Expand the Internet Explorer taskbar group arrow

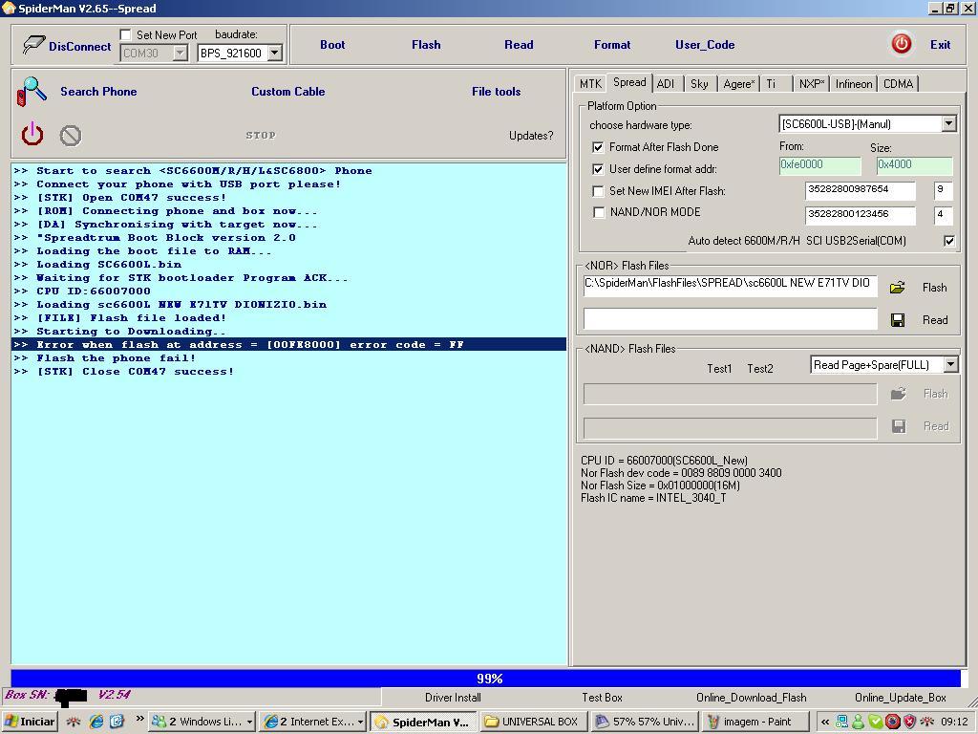[360, 722]
